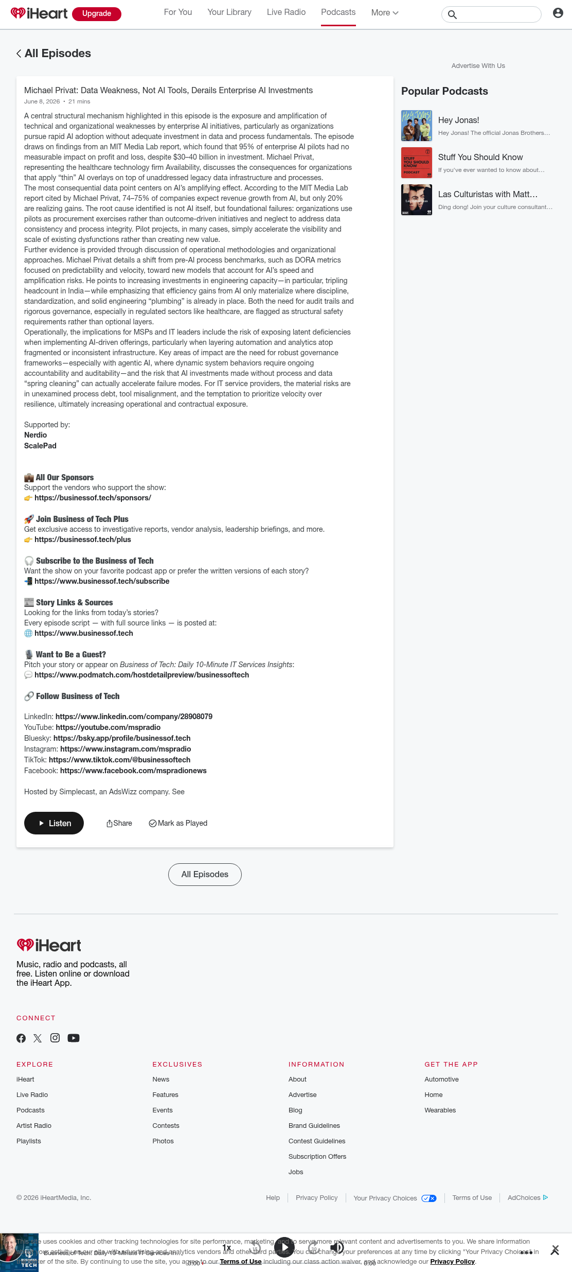Open the Stuff You Should Know thumbnail

pos(417,163)
